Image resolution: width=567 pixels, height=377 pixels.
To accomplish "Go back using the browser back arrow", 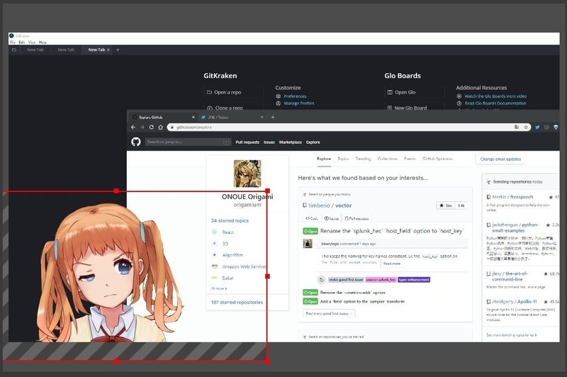I will [133, 128].
